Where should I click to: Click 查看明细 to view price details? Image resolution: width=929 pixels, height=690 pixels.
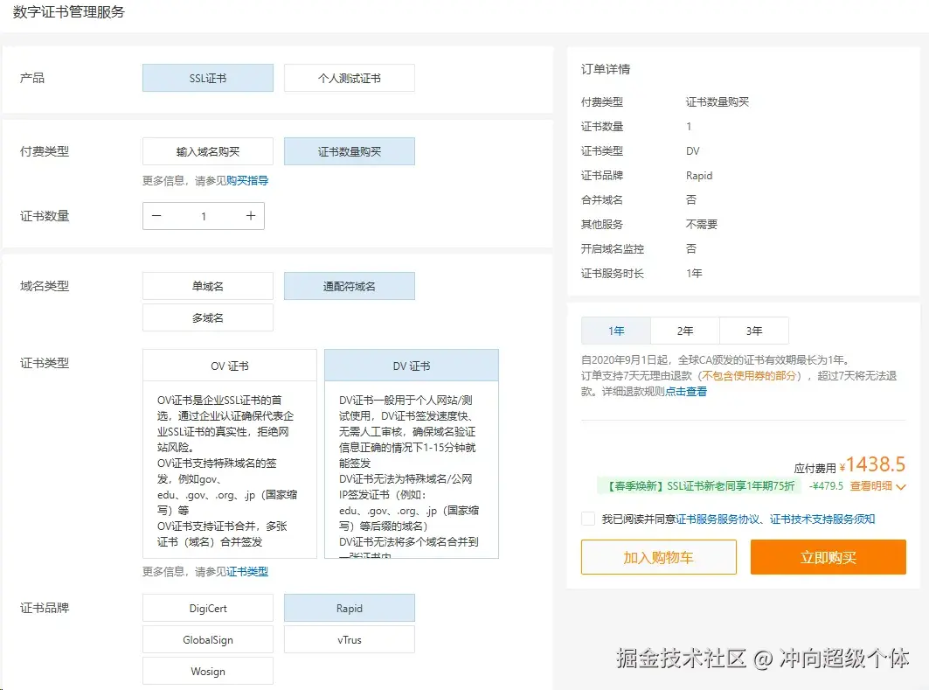(871, 486)
